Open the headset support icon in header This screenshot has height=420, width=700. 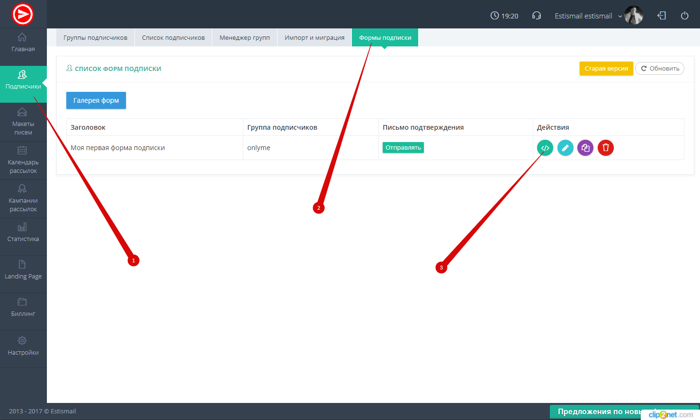(537, 16)
